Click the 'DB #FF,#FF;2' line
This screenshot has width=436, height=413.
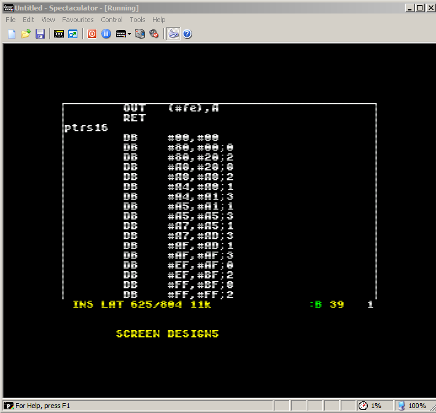coord(178,295)
